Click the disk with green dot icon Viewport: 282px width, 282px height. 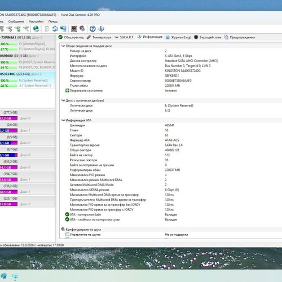18,29
